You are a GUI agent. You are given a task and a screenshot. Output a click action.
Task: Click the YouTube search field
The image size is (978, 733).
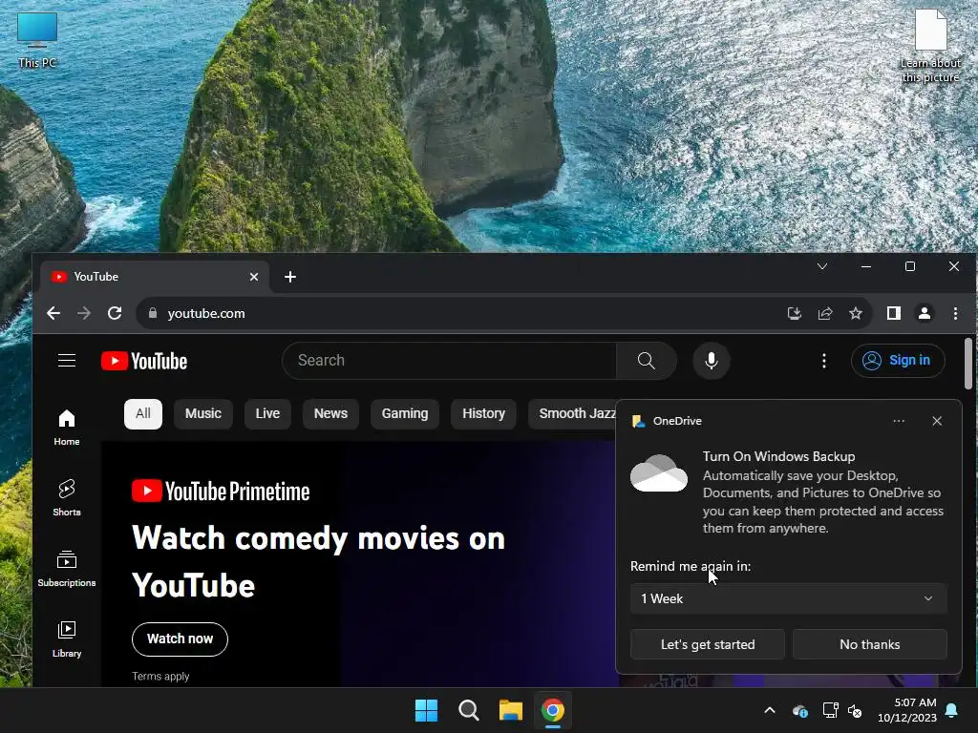coord(449,360)
